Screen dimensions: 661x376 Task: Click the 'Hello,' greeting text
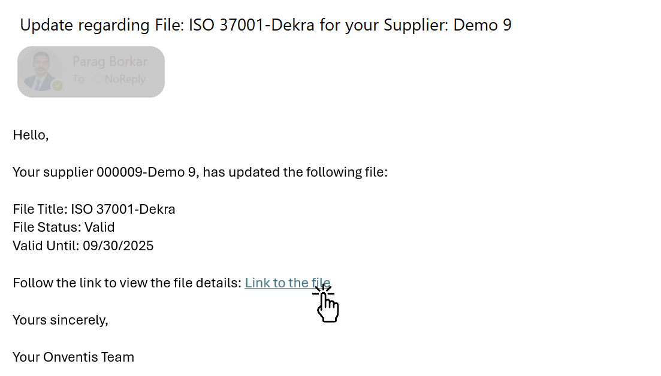click(x=31, y=135)
